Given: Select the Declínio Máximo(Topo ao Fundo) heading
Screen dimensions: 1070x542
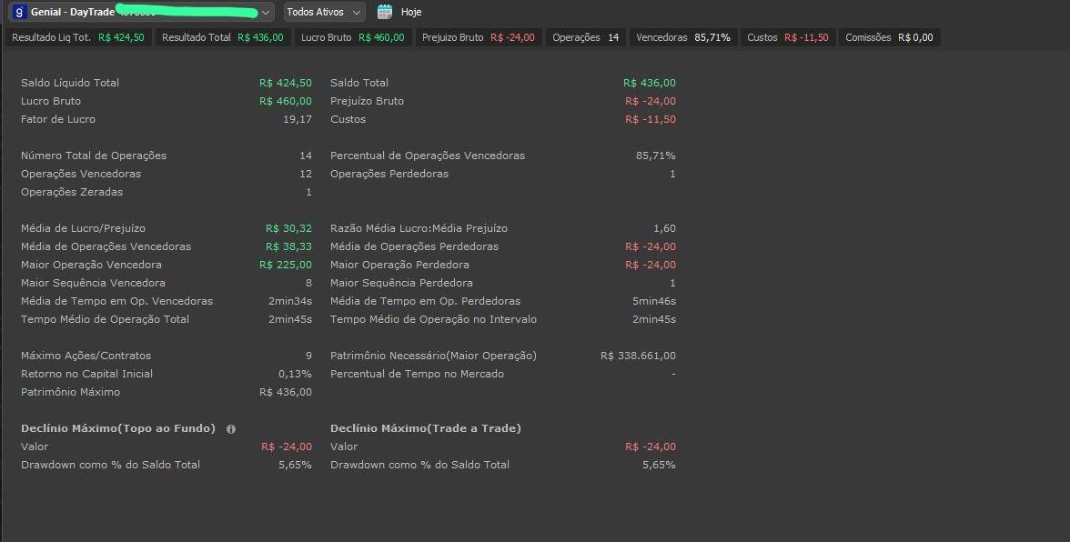Looking at the screenshot, I should (118, 429).
